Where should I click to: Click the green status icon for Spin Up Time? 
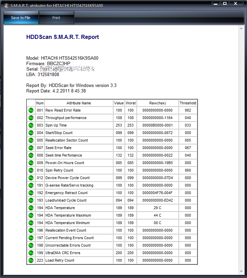pos(31,126)
